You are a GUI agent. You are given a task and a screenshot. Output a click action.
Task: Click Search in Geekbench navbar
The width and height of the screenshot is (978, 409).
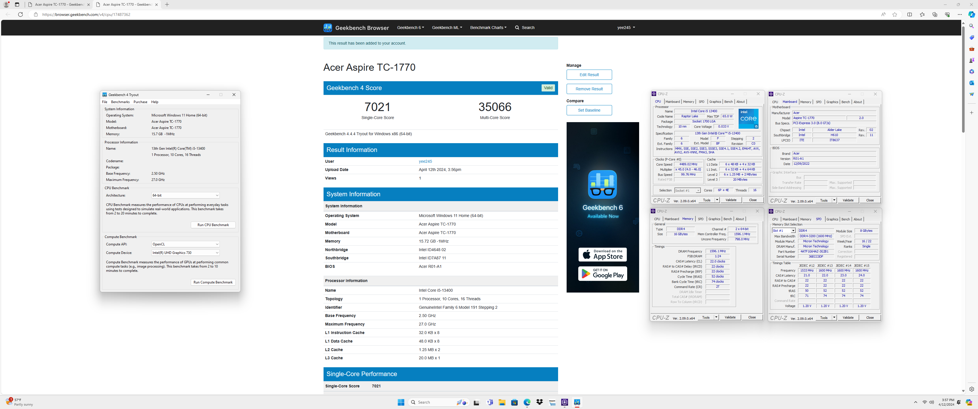[525, 28]
